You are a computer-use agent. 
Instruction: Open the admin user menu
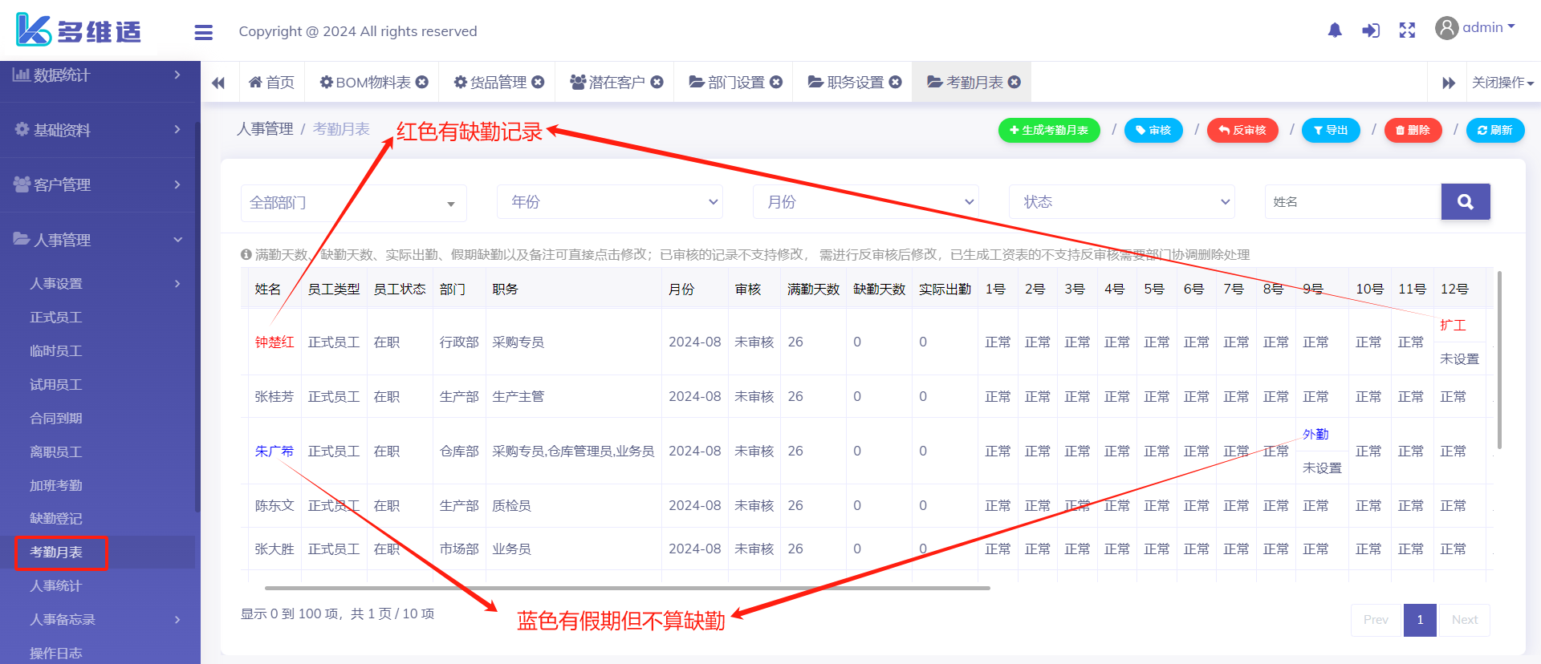1475,28
